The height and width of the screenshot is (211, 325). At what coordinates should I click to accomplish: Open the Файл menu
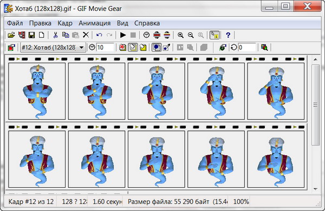pyautogui.click(x=15, y=23)
